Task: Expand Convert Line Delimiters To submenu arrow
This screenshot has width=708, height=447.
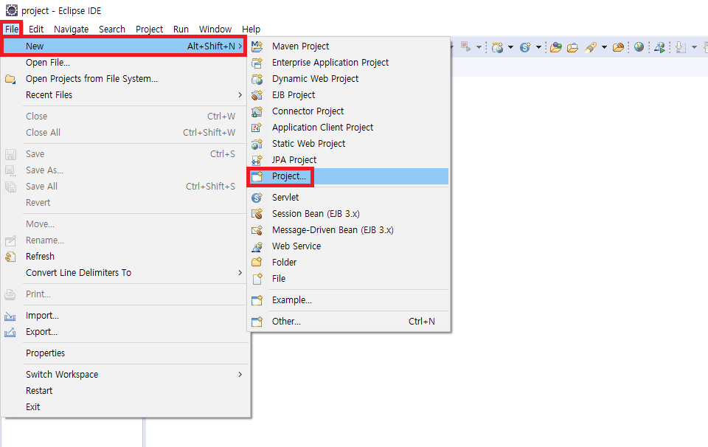Action: coord(240,273)
